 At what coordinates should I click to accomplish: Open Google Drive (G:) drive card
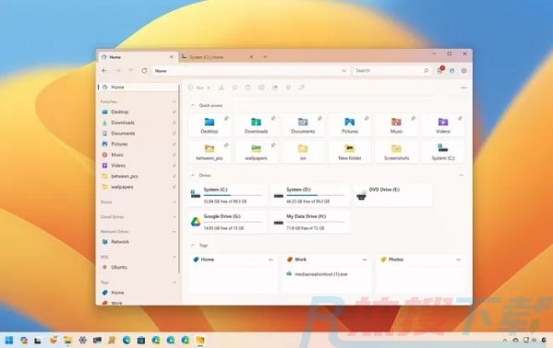click(x=228, y=222)
